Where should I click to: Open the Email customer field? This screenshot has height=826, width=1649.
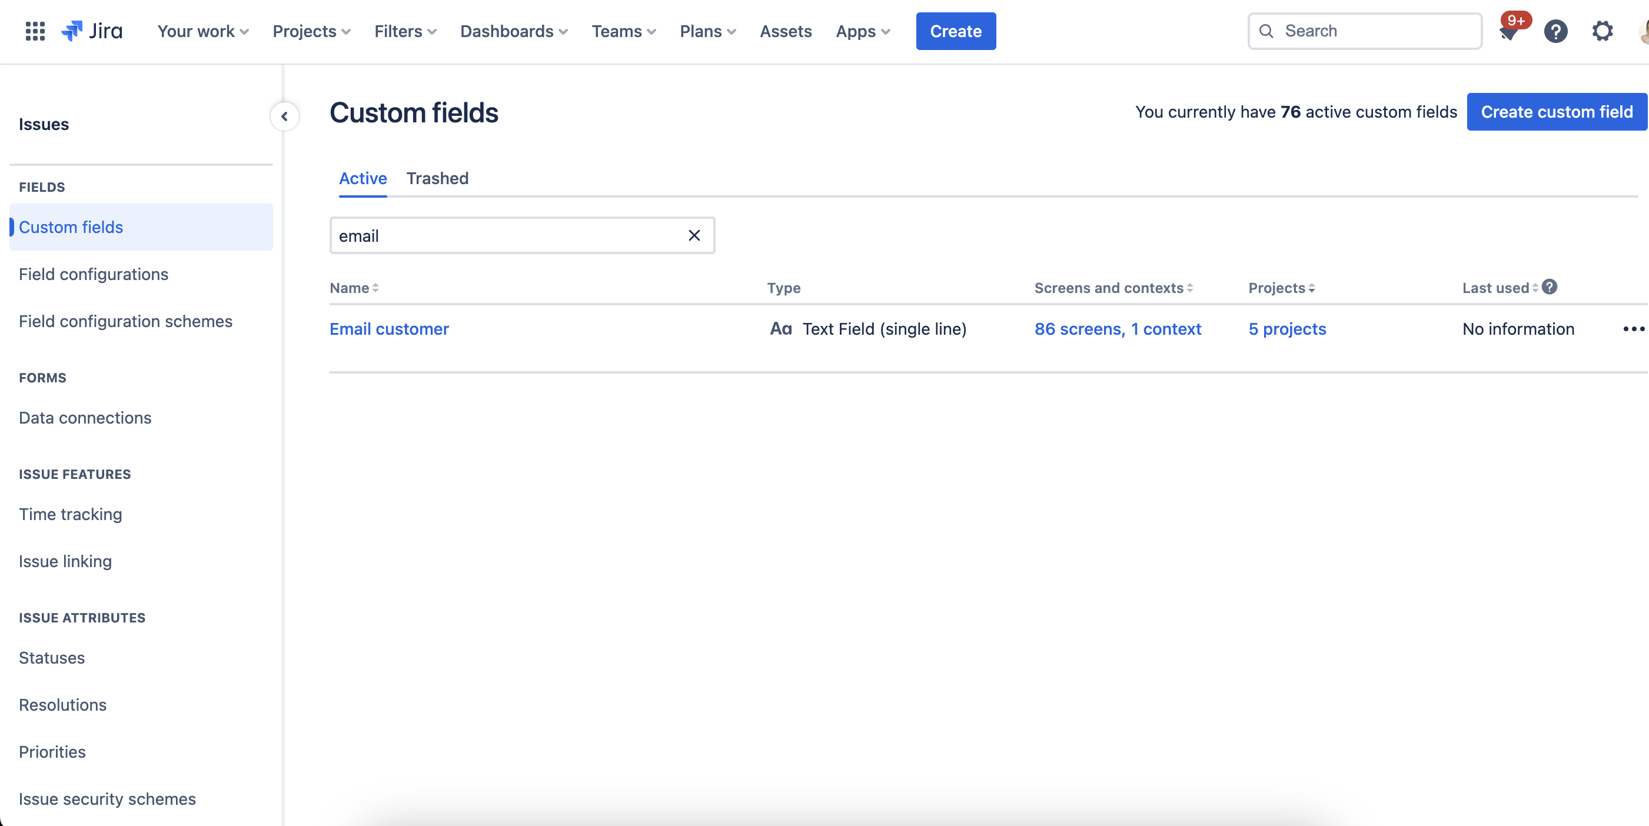[x=388, y=329]
